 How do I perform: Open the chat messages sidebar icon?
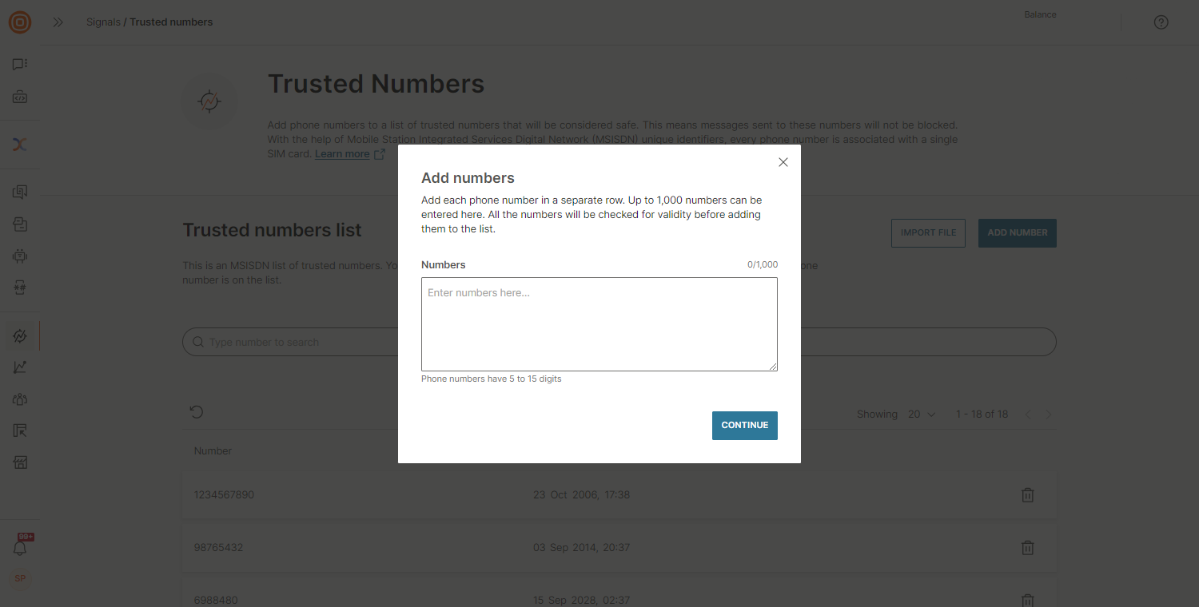(20, 65)
